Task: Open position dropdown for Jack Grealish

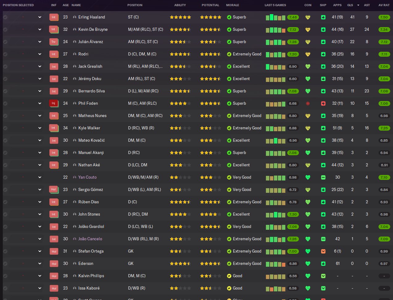Action: (x=40, y=67)
